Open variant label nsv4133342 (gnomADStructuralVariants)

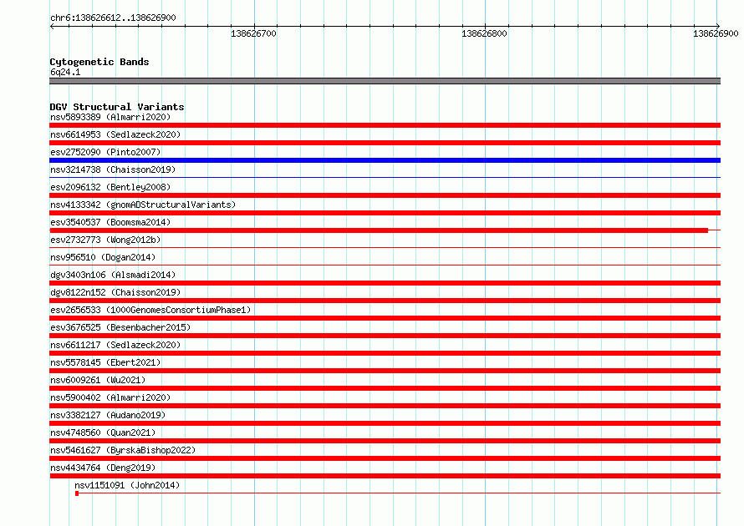pos(143,205)
